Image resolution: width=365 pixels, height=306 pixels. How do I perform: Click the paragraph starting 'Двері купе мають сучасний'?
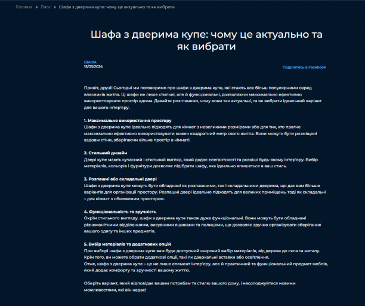click(x=201, y=163)
